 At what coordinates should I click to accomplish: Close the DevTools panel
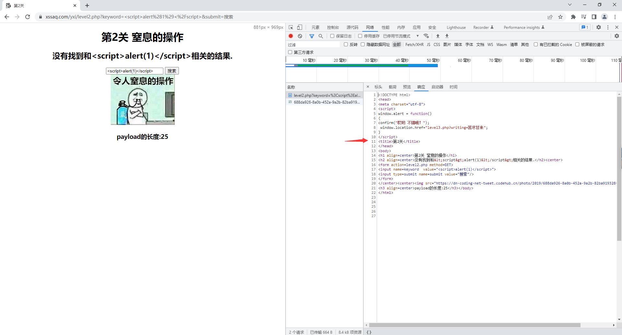(617, 28)
